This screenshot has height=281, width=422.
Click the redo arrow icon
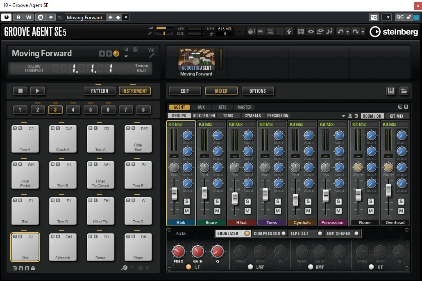point(355,32)
